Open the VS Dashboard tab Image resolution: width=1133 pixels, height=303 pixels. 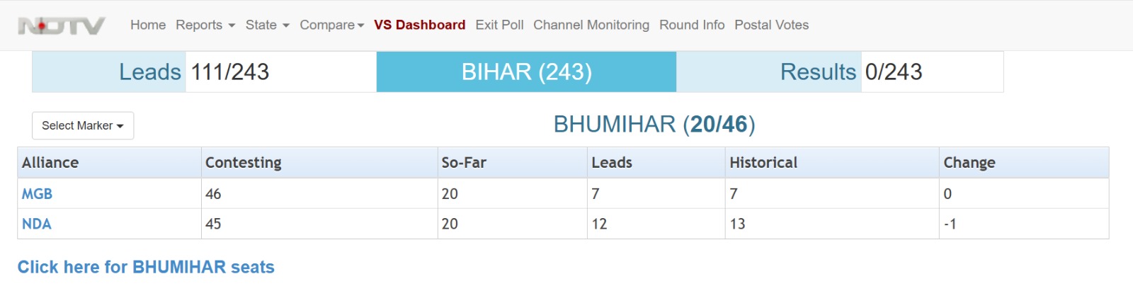point(419,25)
